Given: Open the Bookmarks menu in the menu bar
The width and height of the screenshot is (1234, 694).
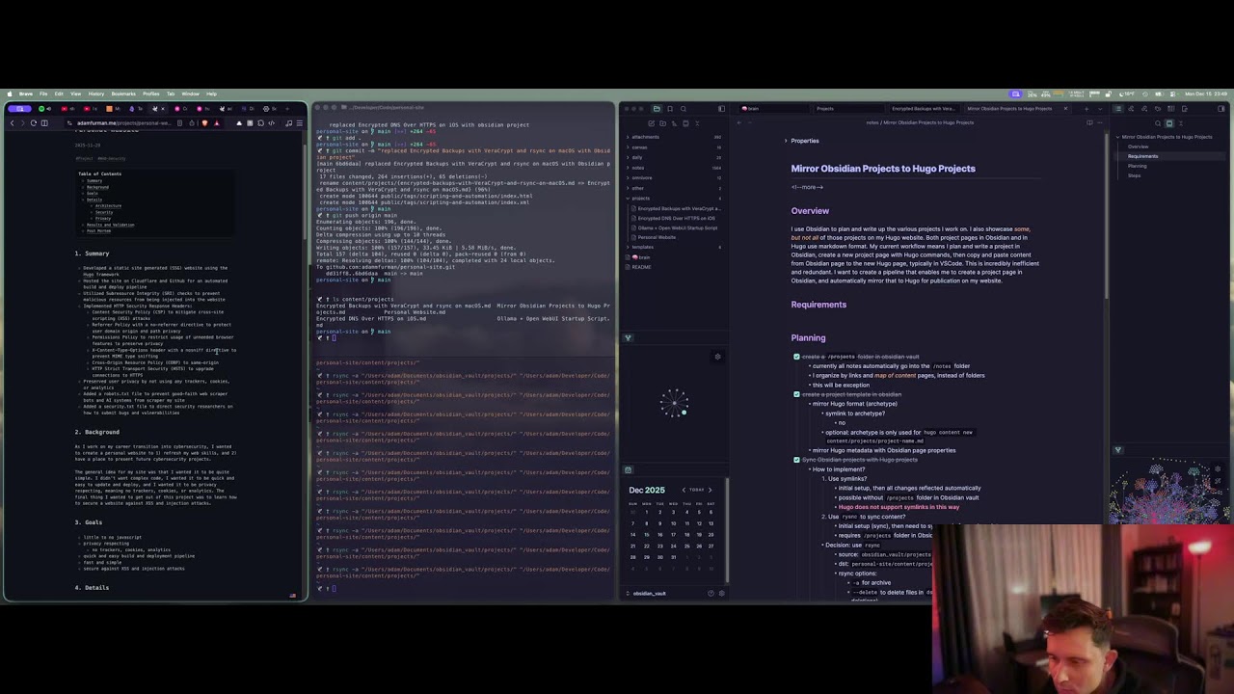Looking at the screenshot, I should 123,93.
